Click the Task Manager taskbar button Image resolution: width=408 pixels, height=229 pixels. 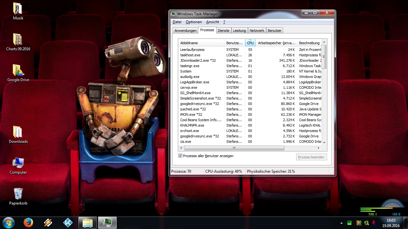coord(107,223)
